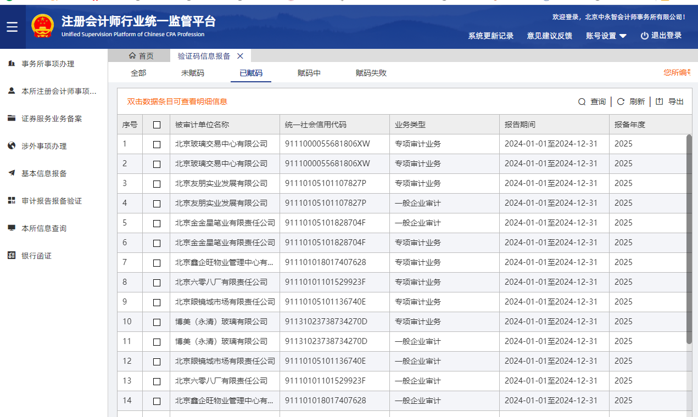Switch to the 未赋码 tab
698x417 pixels.
click(192, 73)
